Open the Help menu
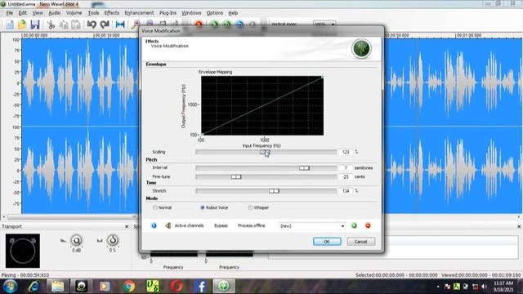The height and width of the screenshot is (294, 523). 233,13
